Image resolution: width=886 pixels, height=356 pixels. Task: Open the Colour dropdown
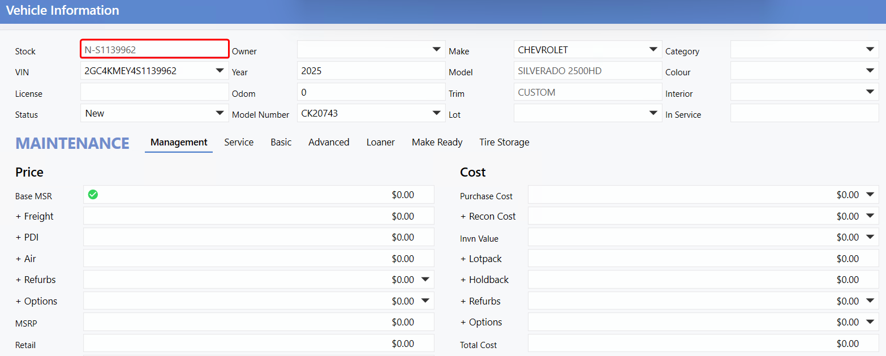870,71
